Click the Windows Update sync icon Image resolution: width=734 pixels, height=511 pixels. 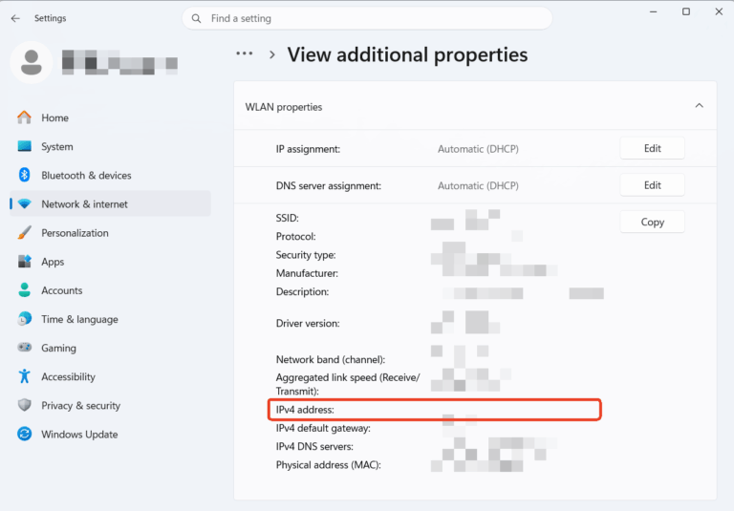pos(24,434)
